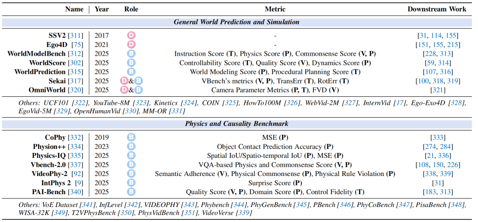Select the B badge in Vbench-2.0 row
The width and height of the screenshot is (478, 222).
[x=131, y=165]
